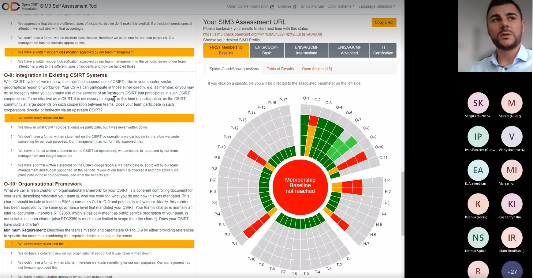533x278 pixels.
Task: Click the Open CSIRT Foundation logo icon
Action: (x=11, y=6)
